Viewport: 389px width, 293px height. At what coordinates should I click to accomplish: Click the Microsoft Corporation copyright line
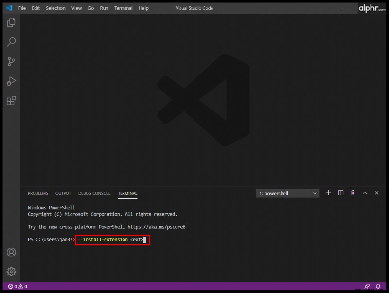tap(103, 214)
